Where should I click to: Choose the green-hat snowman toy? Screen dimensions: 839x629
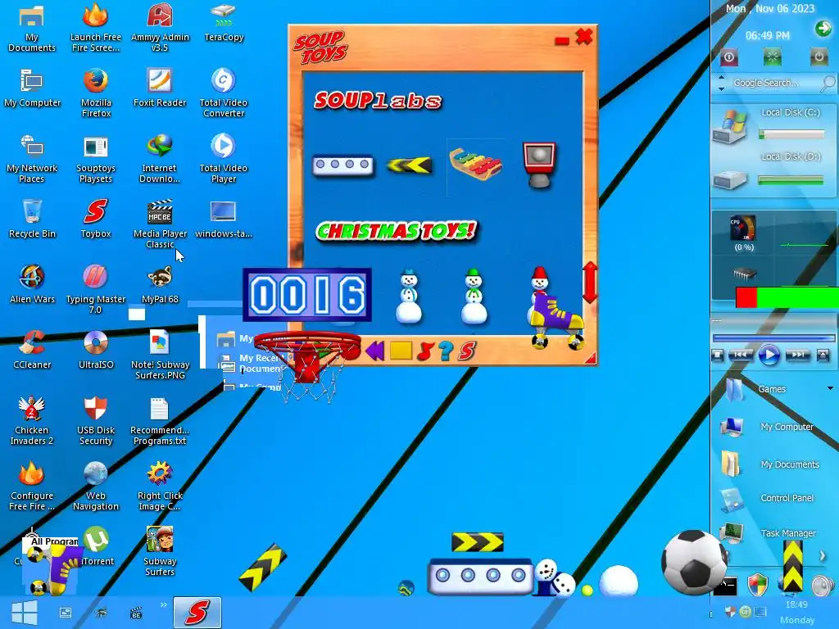(474, 297)
